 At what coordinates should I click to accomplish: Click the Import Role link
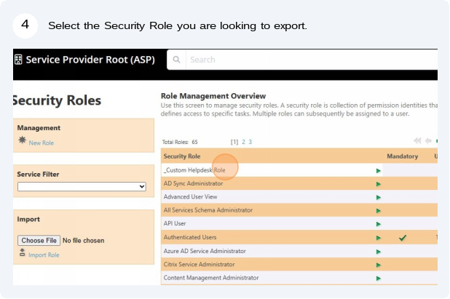44,255
